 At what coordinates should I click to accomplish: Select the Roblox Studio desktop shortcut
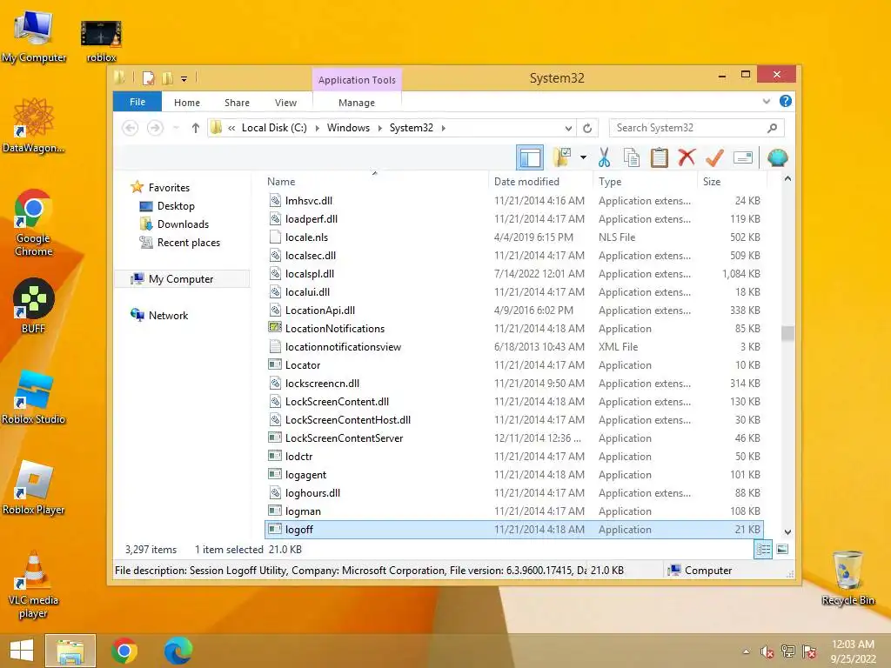click(x=34, y=397)
